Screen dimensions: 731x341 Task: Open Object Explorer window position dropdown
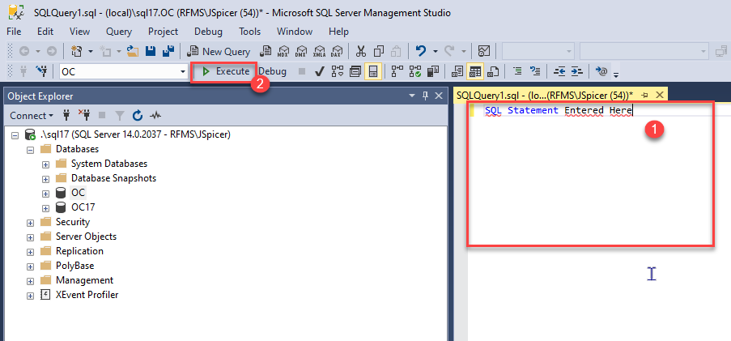click(412, 96)
